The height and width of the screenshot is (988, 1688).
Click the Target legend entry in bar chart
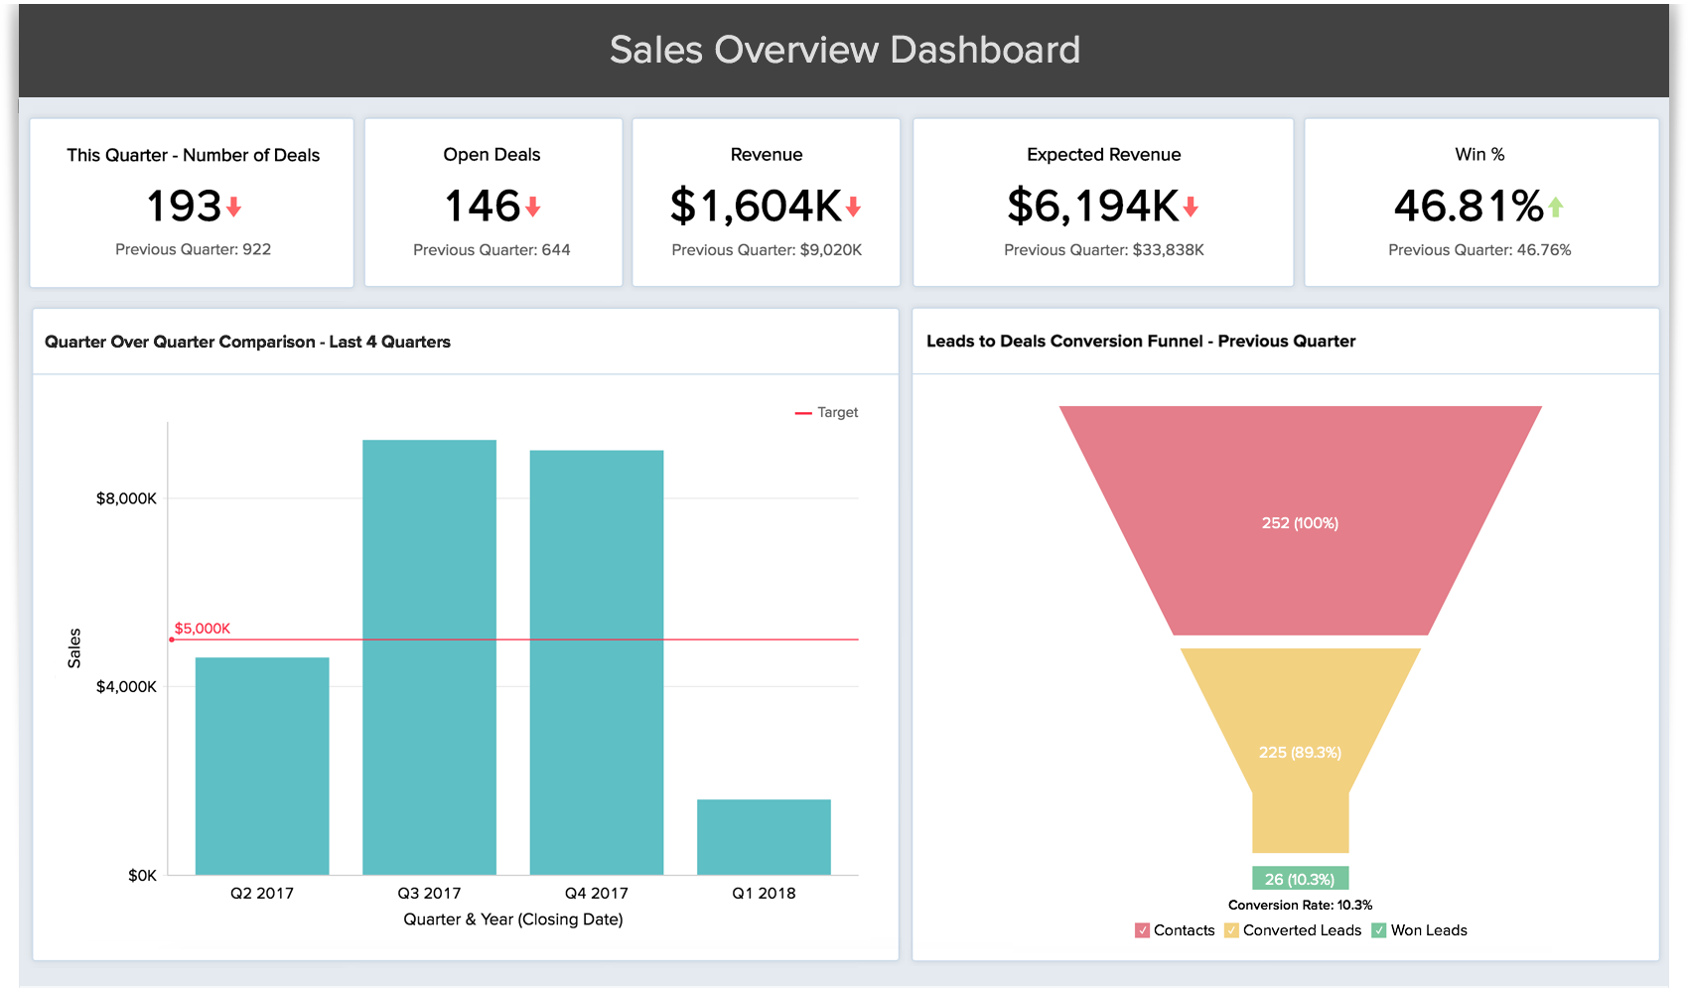pos(826,412)
